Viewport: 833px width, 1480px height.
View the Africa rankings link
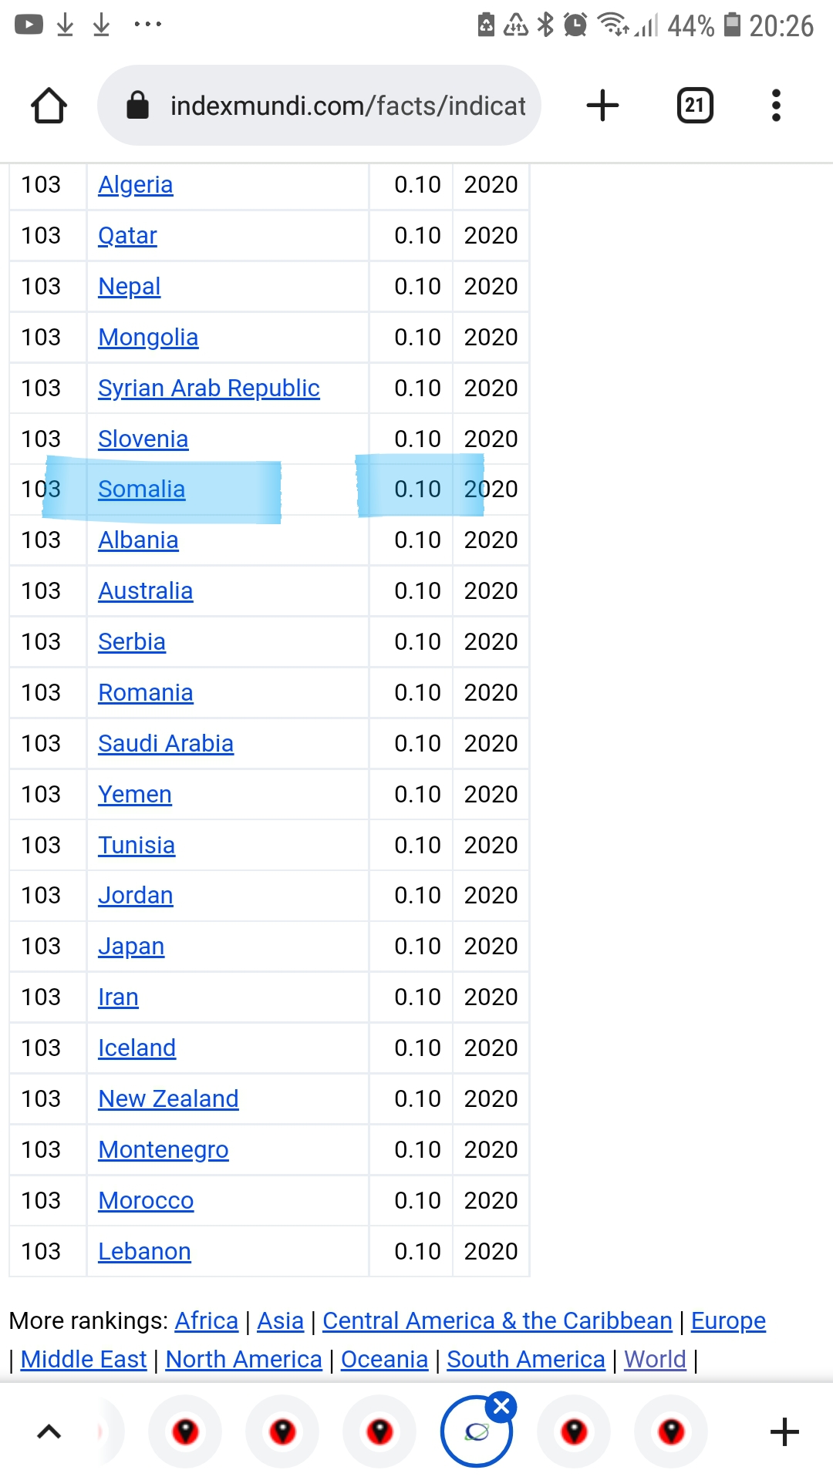[x=206, y=1321]
